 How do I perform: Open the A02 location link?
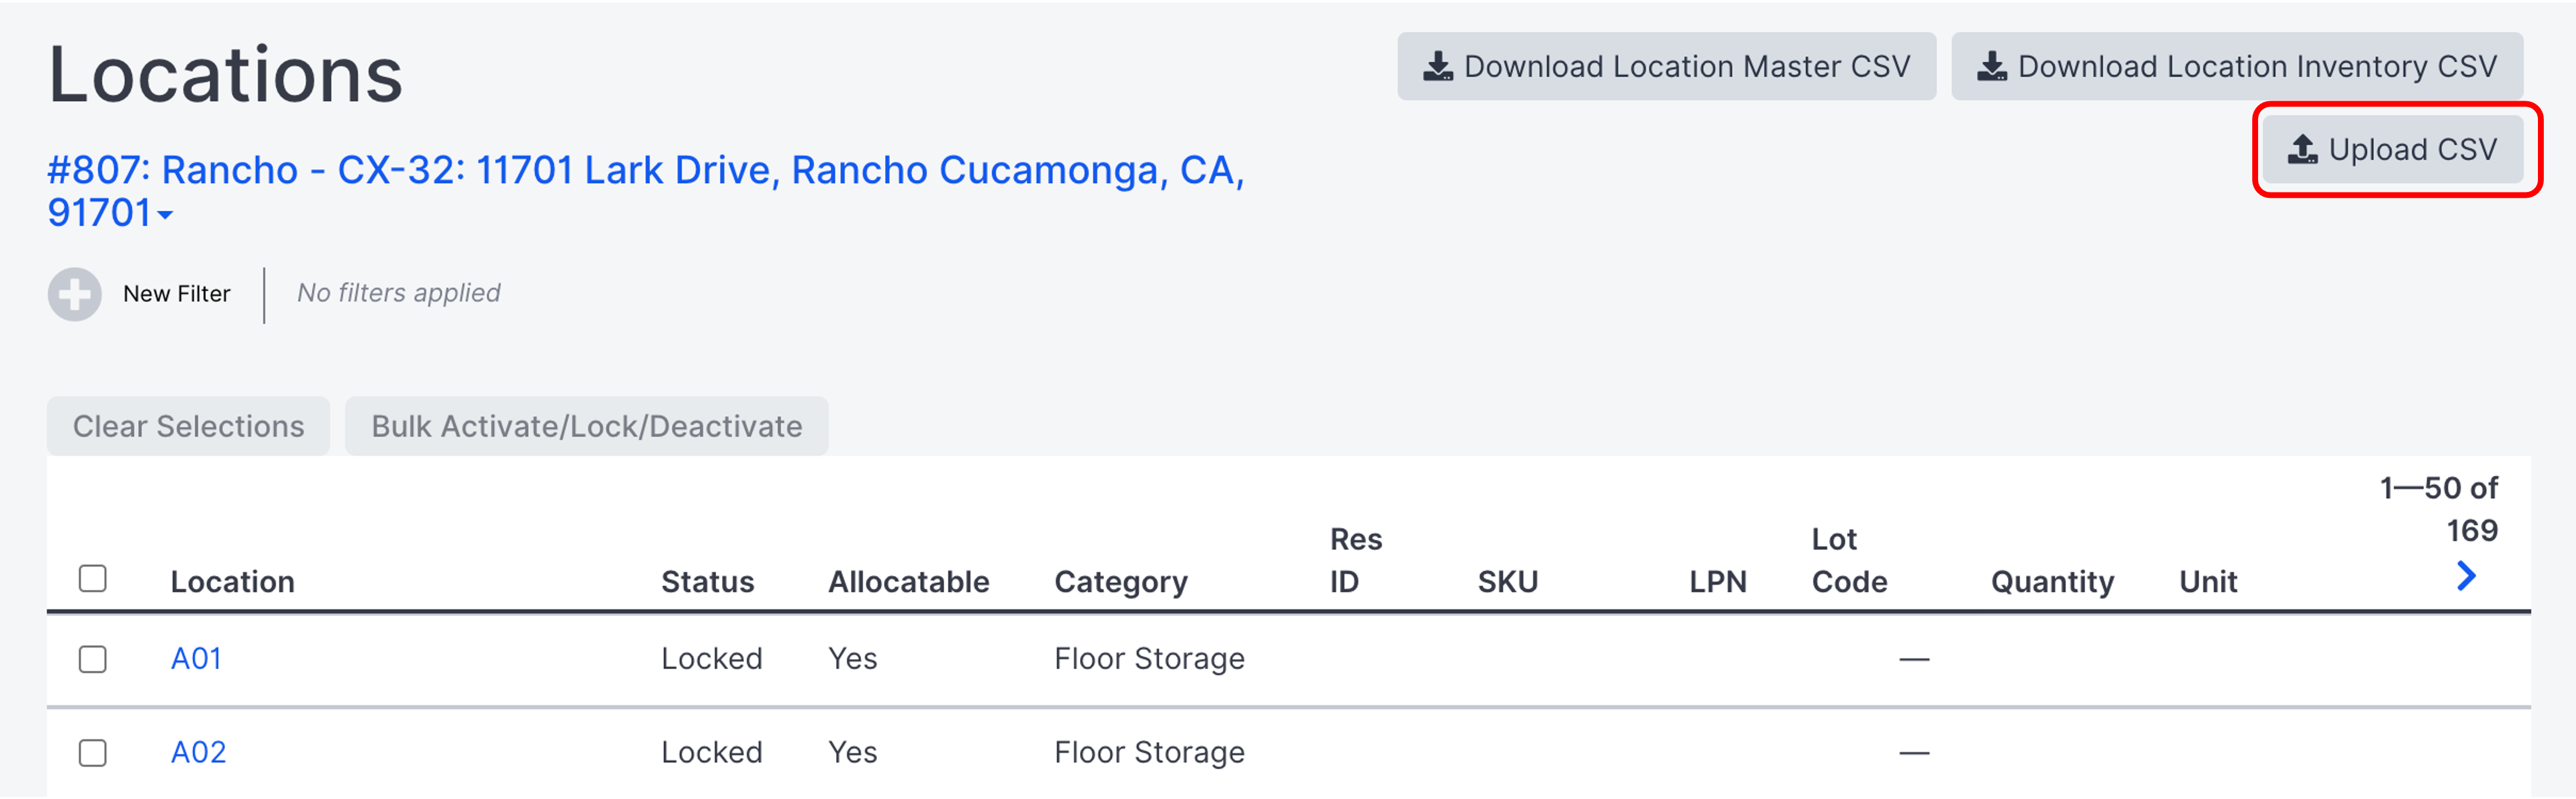198,752
